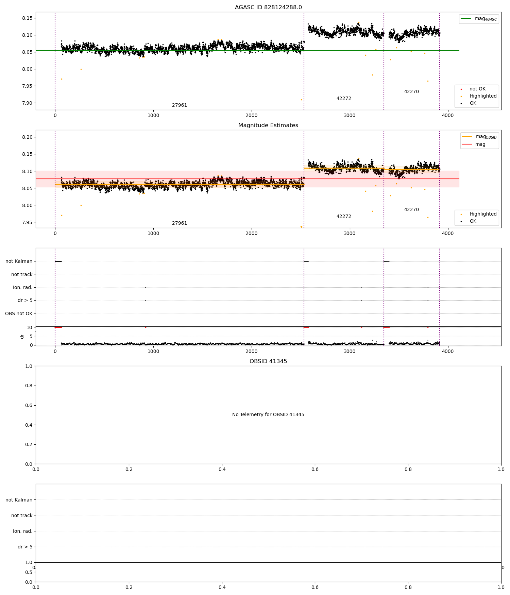The height and width of the screenshot is (595, 510).
Task: Click the 'dr' y-axis label
Action: 22,336
